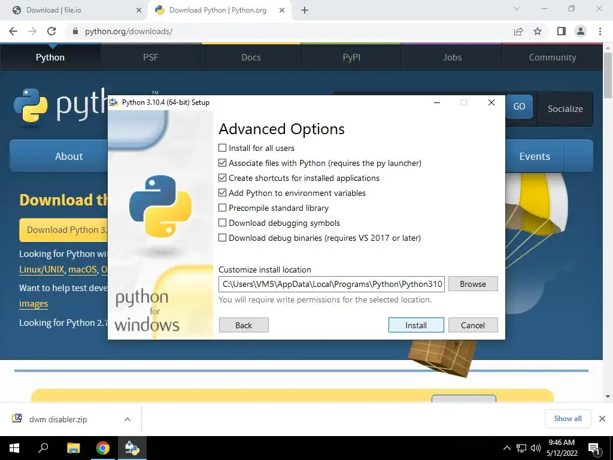This screenshot has height=460, width=613.
Task: Open volume control tray icon
Action: coord(536,448)
